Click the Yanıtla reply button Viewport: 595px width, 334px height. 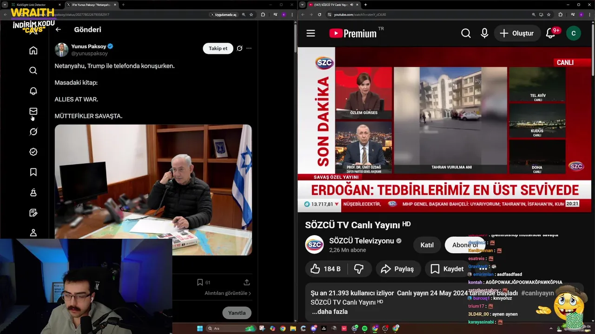point(237,313)
